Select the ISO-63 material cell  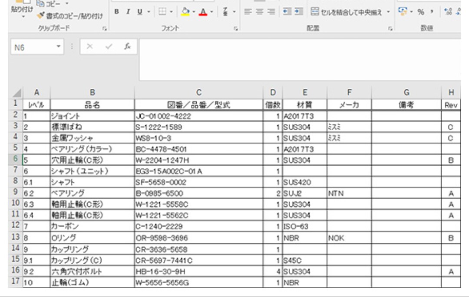pyautogui.click(x=304, y=226)
